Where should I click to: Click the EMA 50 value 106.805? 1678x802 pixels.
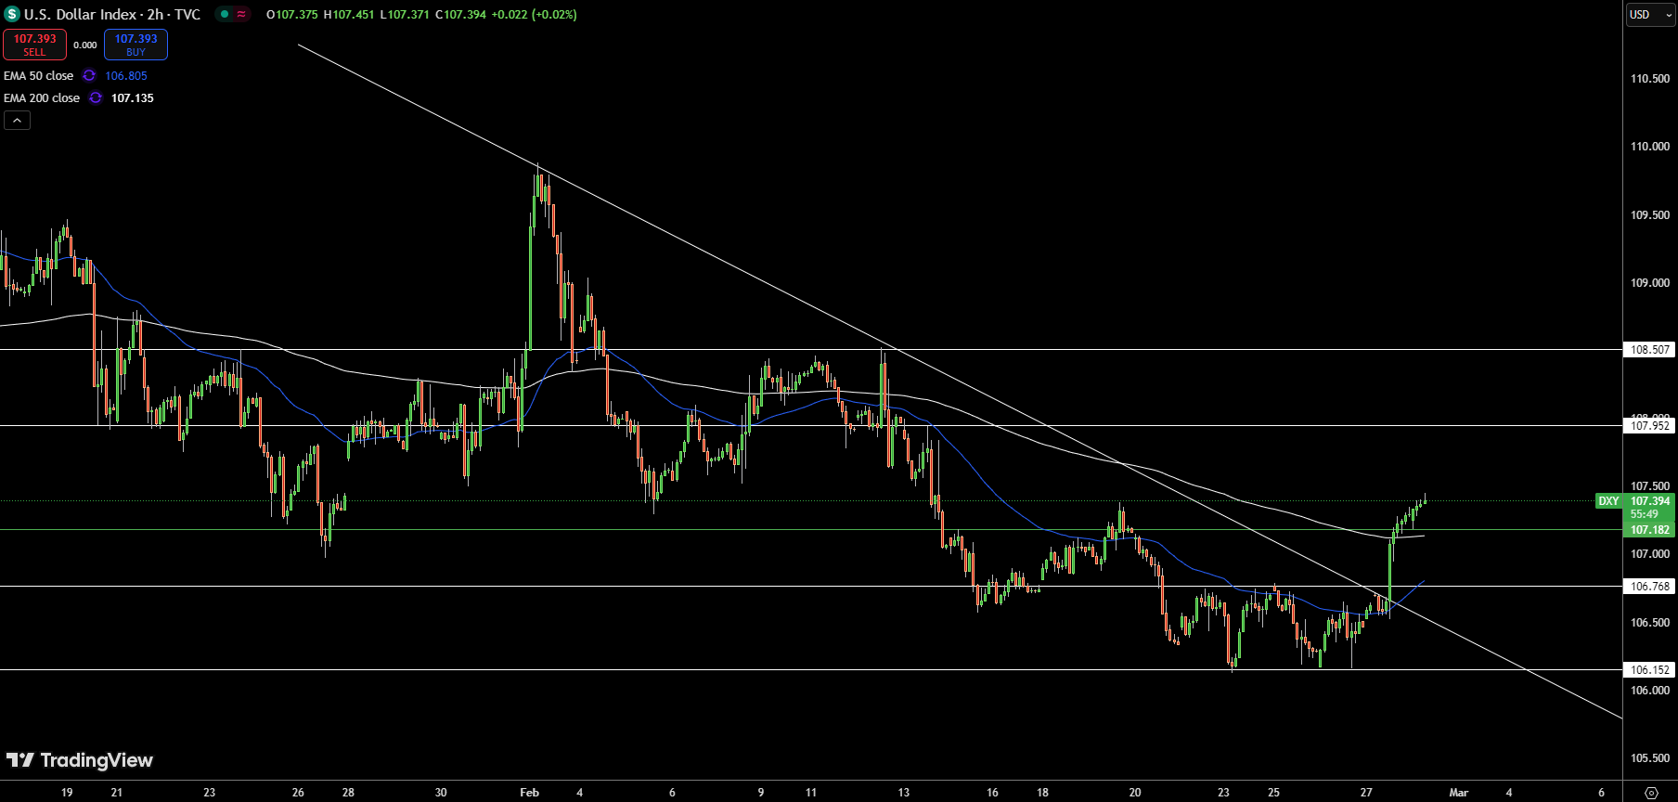click(x=126, y=76)
